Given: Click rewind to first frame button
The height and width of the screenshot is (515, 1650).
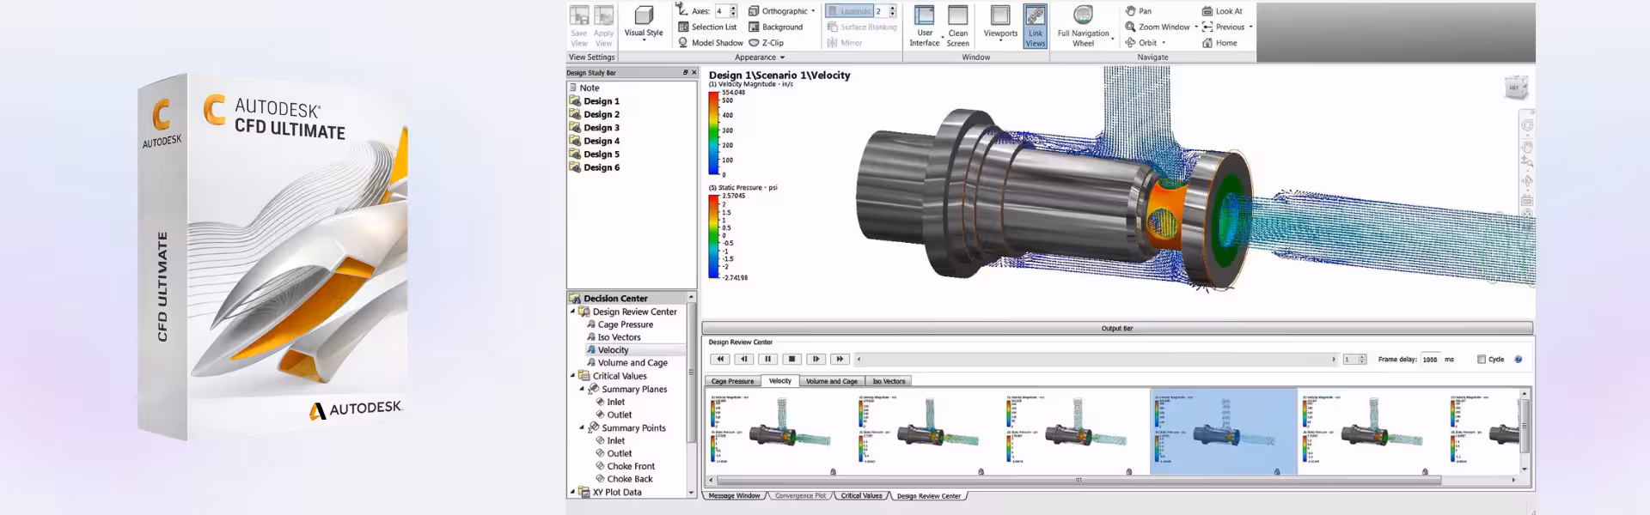Looking at the screenshot, I should (x=720, y=359).
